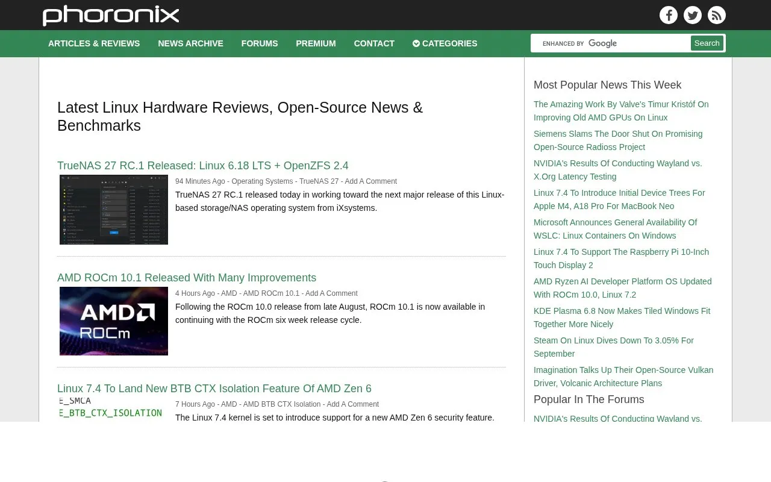Click 'Most Popular News This Week' heading

pos(607,85)
